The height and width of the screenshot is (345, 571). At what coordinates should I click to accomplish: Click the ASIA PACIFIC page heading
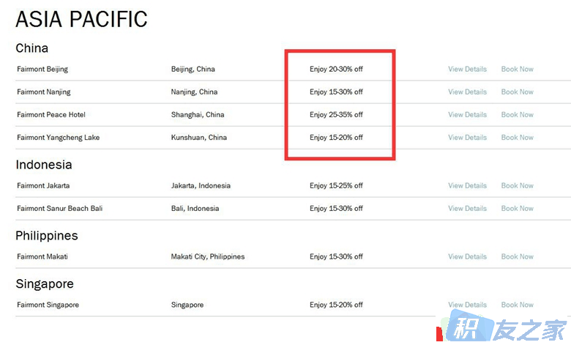[81, 19]
